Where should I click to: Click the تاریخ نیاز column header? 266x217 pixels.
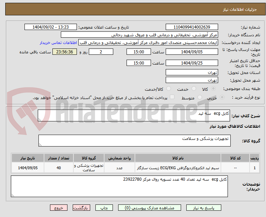click(28, 158)
